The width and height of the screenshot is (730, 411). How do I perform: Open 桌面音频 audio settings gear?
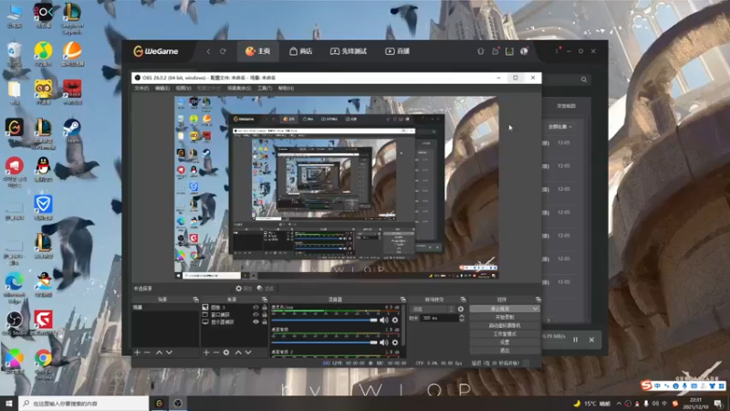395,342
